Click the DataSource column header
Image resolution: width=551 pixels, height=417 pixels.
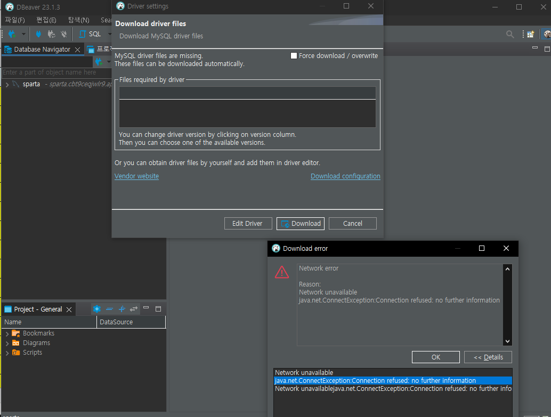click(x=131, y=322)
